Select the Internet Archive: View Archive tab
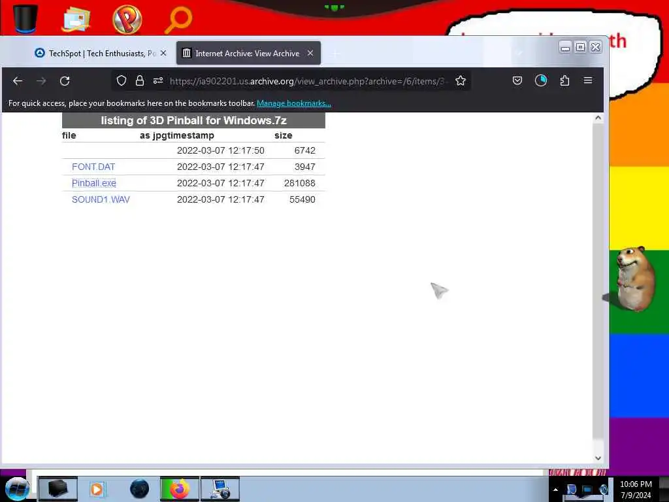This screenshot has height=502, width=669. (x=248, y=54)
